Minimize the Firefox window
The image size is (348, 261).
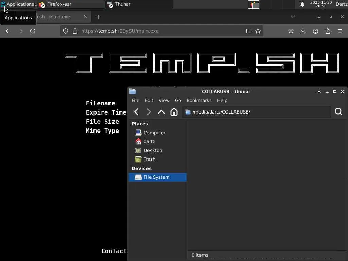click(319, 17)
